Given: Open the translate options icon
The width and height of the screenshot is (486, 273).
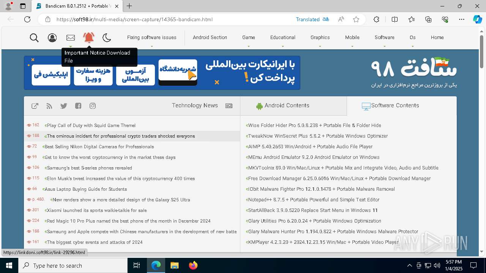Looking at the screenshot, I should [x=325, y=19].
